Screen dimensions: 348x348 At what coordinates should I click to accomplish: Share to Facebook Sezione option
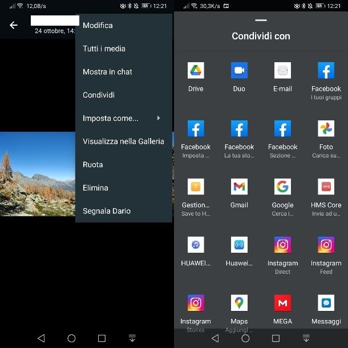[282, 128]
